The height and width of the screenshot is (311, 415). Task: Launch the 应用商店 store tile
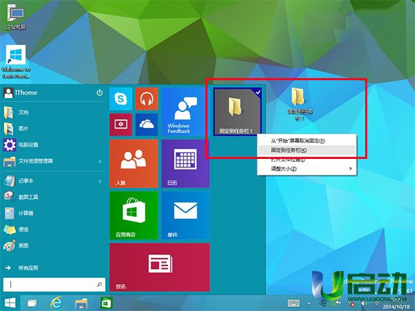pyautogui.click(x=133, y=216)
